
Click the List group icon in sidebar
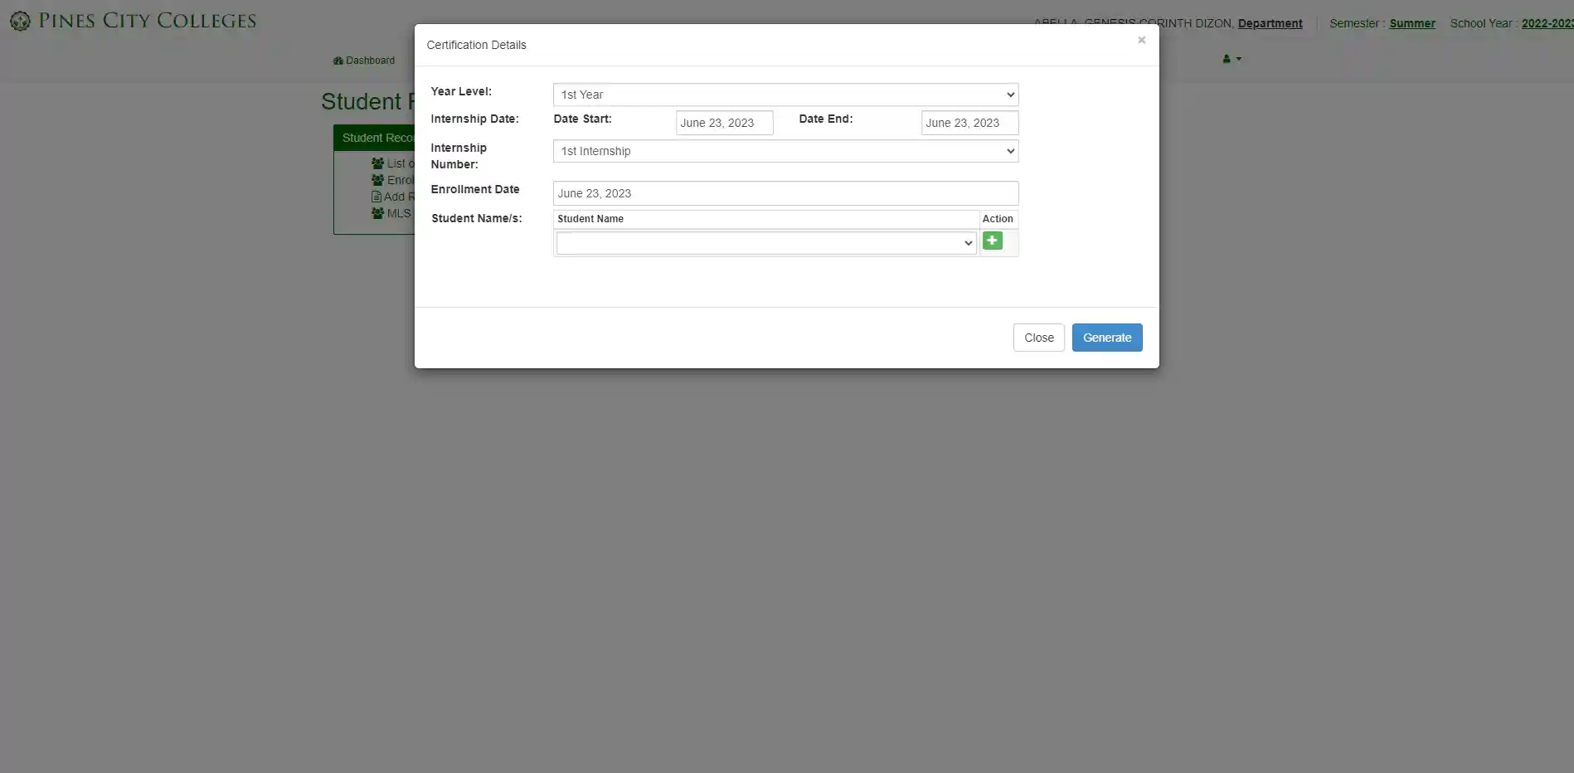[377, 163]
